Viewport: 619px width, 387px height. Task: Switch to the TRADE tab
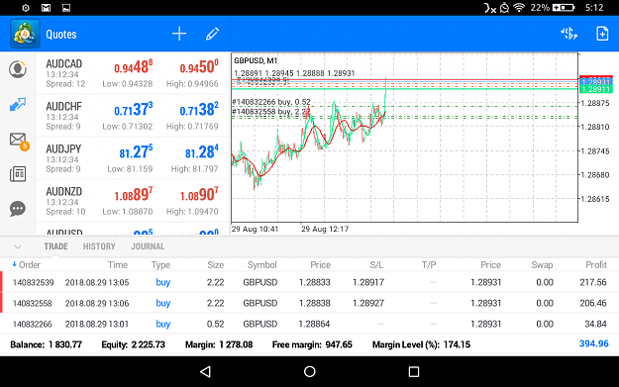[55, 246]
